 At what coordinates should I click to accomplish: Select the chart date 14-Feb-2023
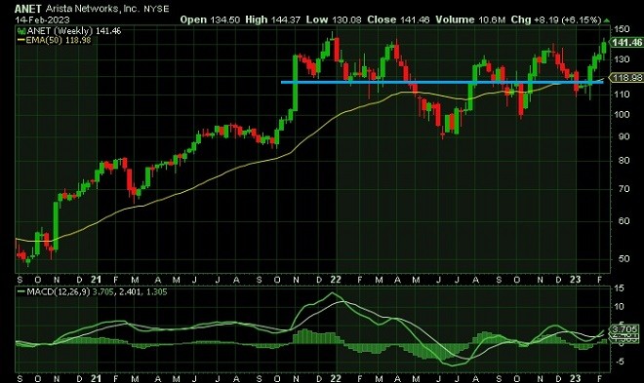pos(42,19)
